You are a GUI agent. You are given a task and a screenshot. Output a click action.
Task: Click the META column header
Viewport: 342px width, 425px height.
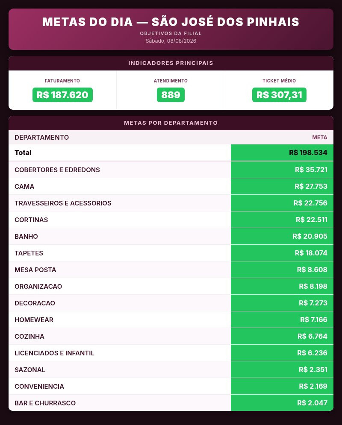coord(319,138)
